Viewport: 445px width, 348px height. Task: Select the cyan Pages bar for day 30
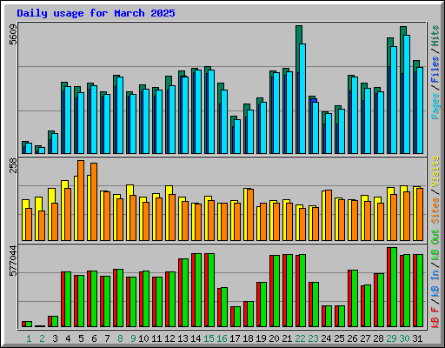pos(407,94)
